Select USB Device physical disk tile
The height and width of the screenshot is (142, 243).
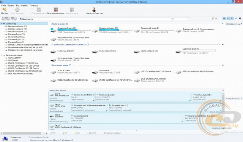pos(106,72)
